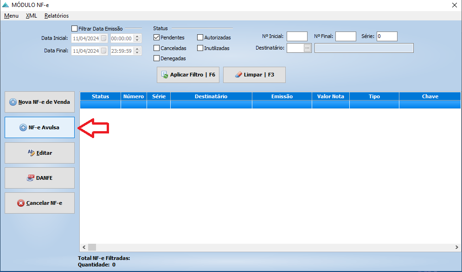Increase the end time with up arrow
Image resolution: width=462 pixels, height=272 pixels.
pyautogui.click(x=137, y=49)
